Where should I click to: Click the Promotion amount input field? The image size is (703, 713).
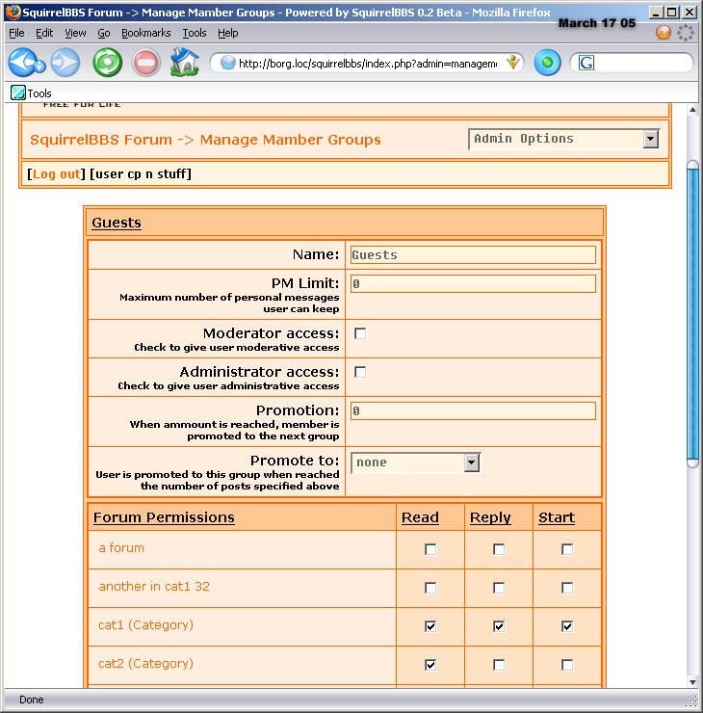473,411
